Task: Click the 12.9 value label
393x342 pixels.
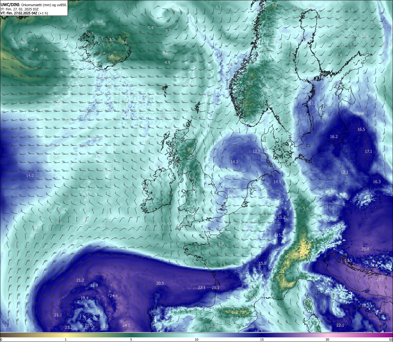Action: [x=94, y=285]
